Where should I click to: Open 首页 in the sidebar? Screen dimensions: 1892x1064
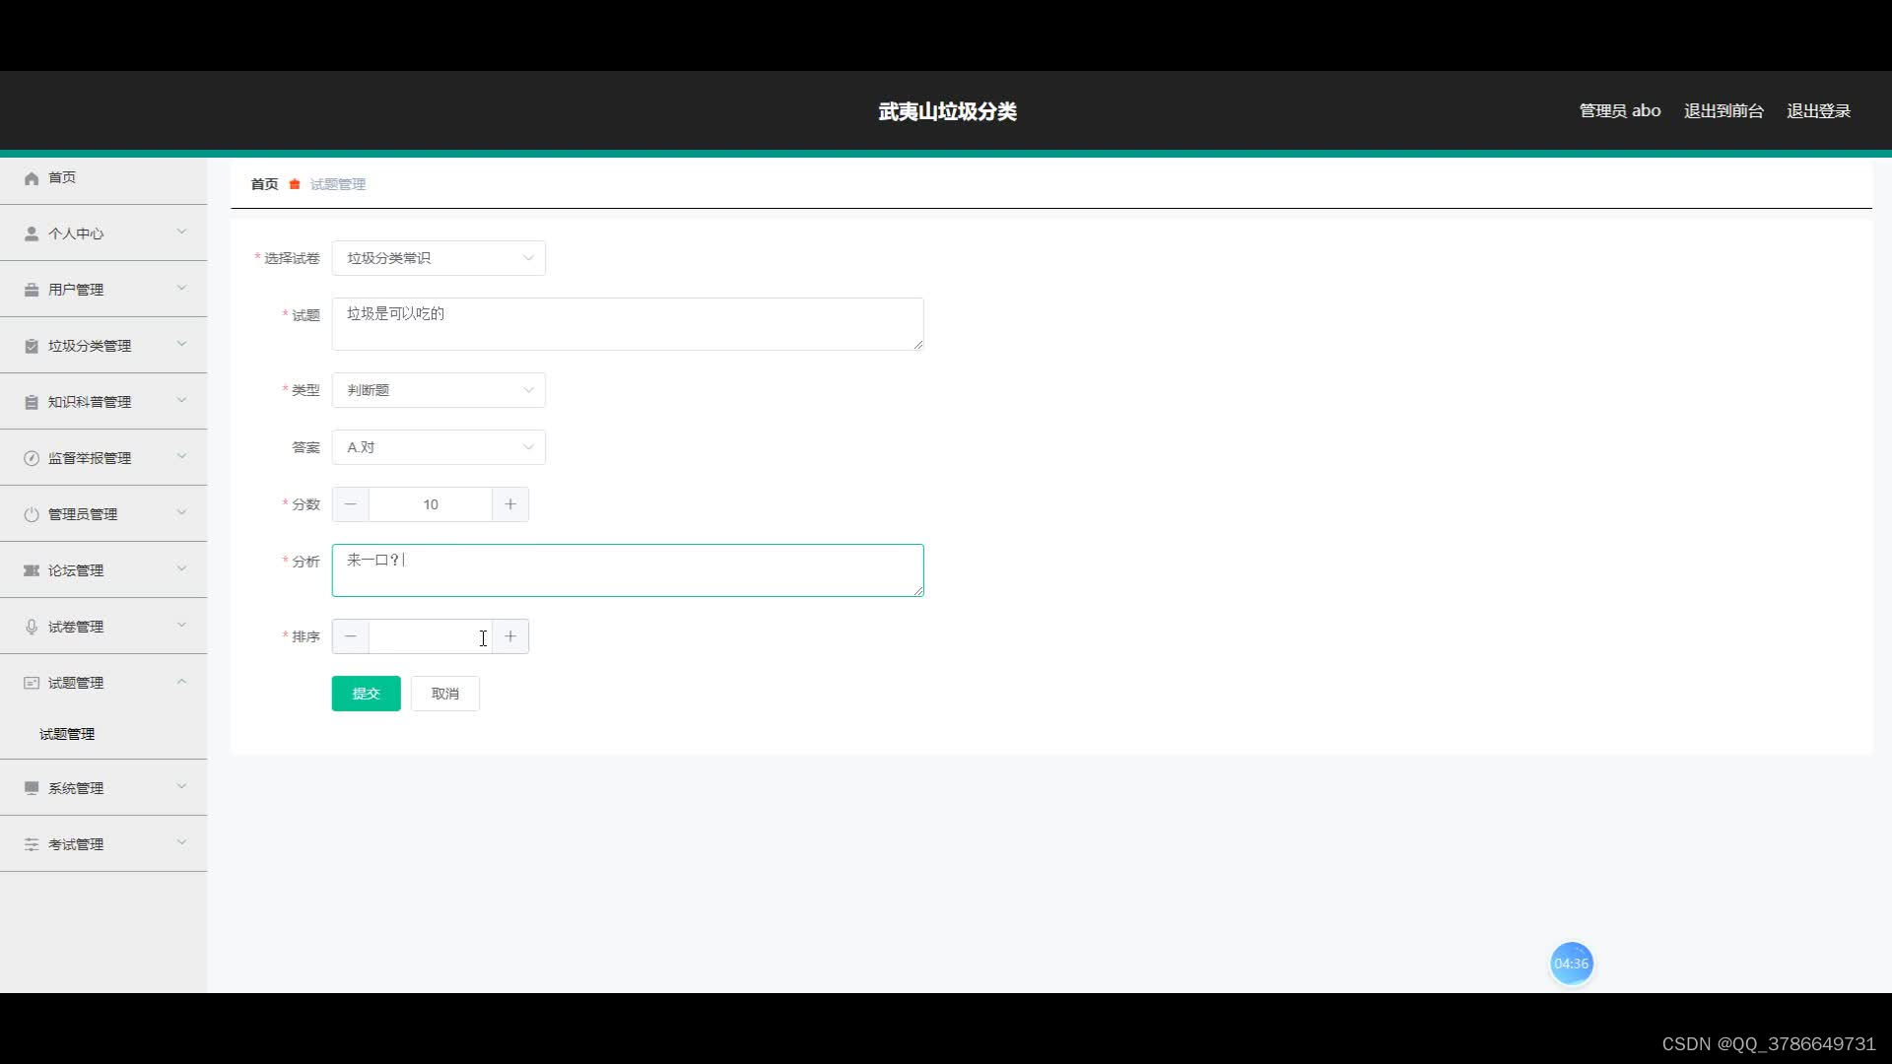pyautogui.click(x=103, y=178)
